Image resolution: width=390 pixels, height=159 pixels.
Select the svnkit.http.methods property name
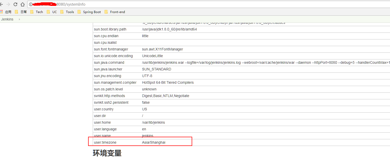109,96
